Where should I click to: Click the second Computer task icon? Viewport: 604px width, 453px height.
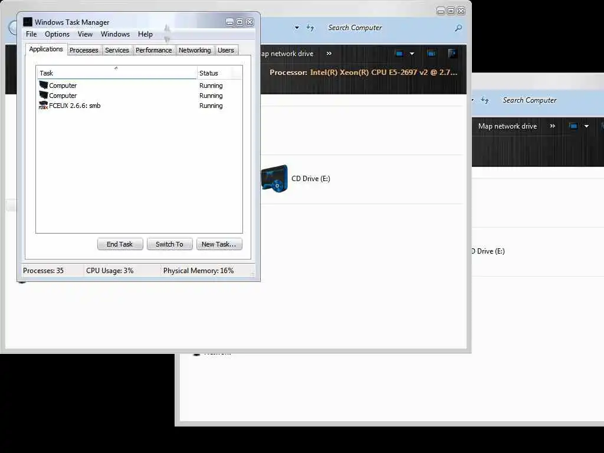pos(44,95)
